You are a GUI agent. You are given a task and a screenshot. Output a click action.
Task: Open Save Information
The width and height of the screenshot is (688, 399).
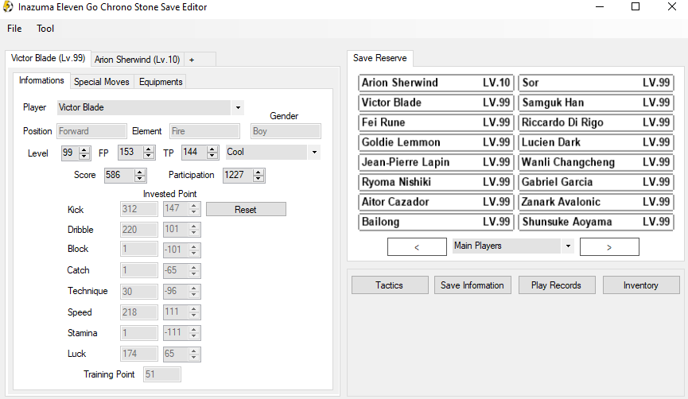coord(472,285)
